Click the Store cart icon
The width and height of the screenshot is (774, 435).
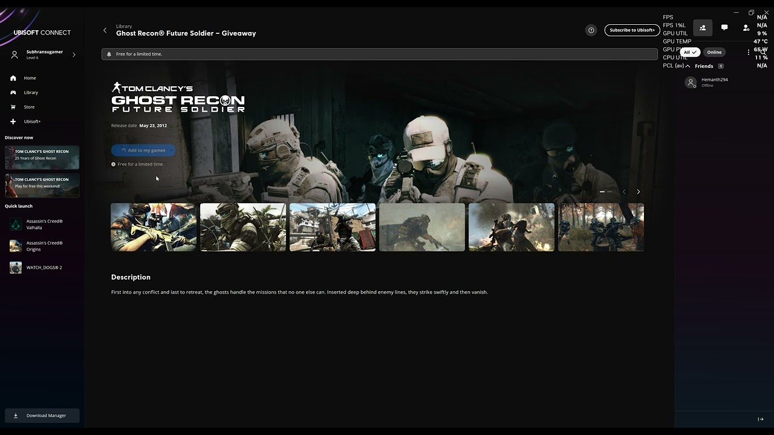click(13, 107)
